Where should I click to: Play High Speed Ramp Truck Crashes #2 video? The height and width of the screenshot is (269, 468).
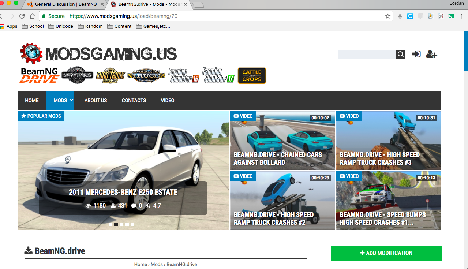coord(282,201)
